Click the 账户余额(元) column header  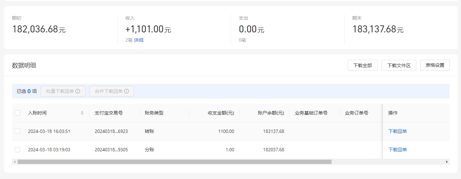point(271,113)
